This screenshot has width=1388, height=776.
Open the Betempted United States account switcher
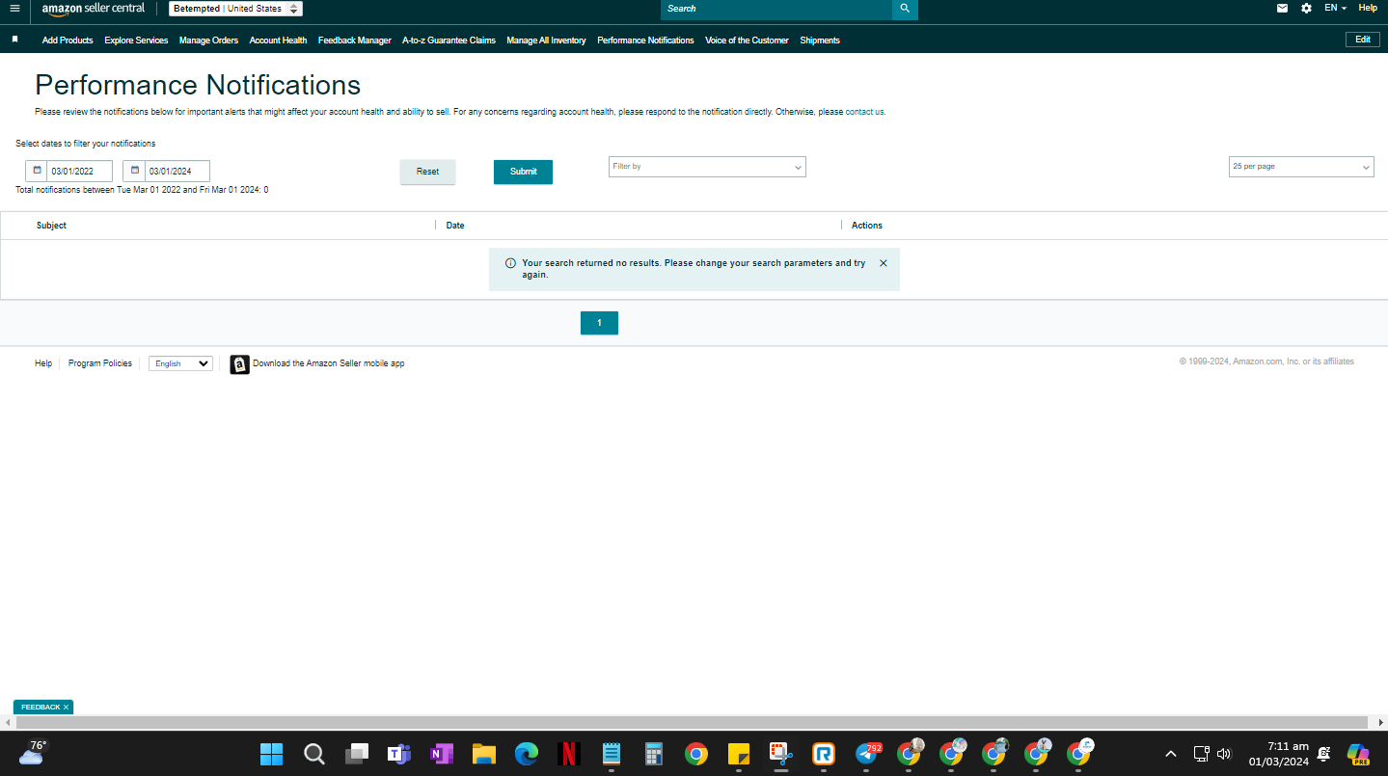point(236,9)
